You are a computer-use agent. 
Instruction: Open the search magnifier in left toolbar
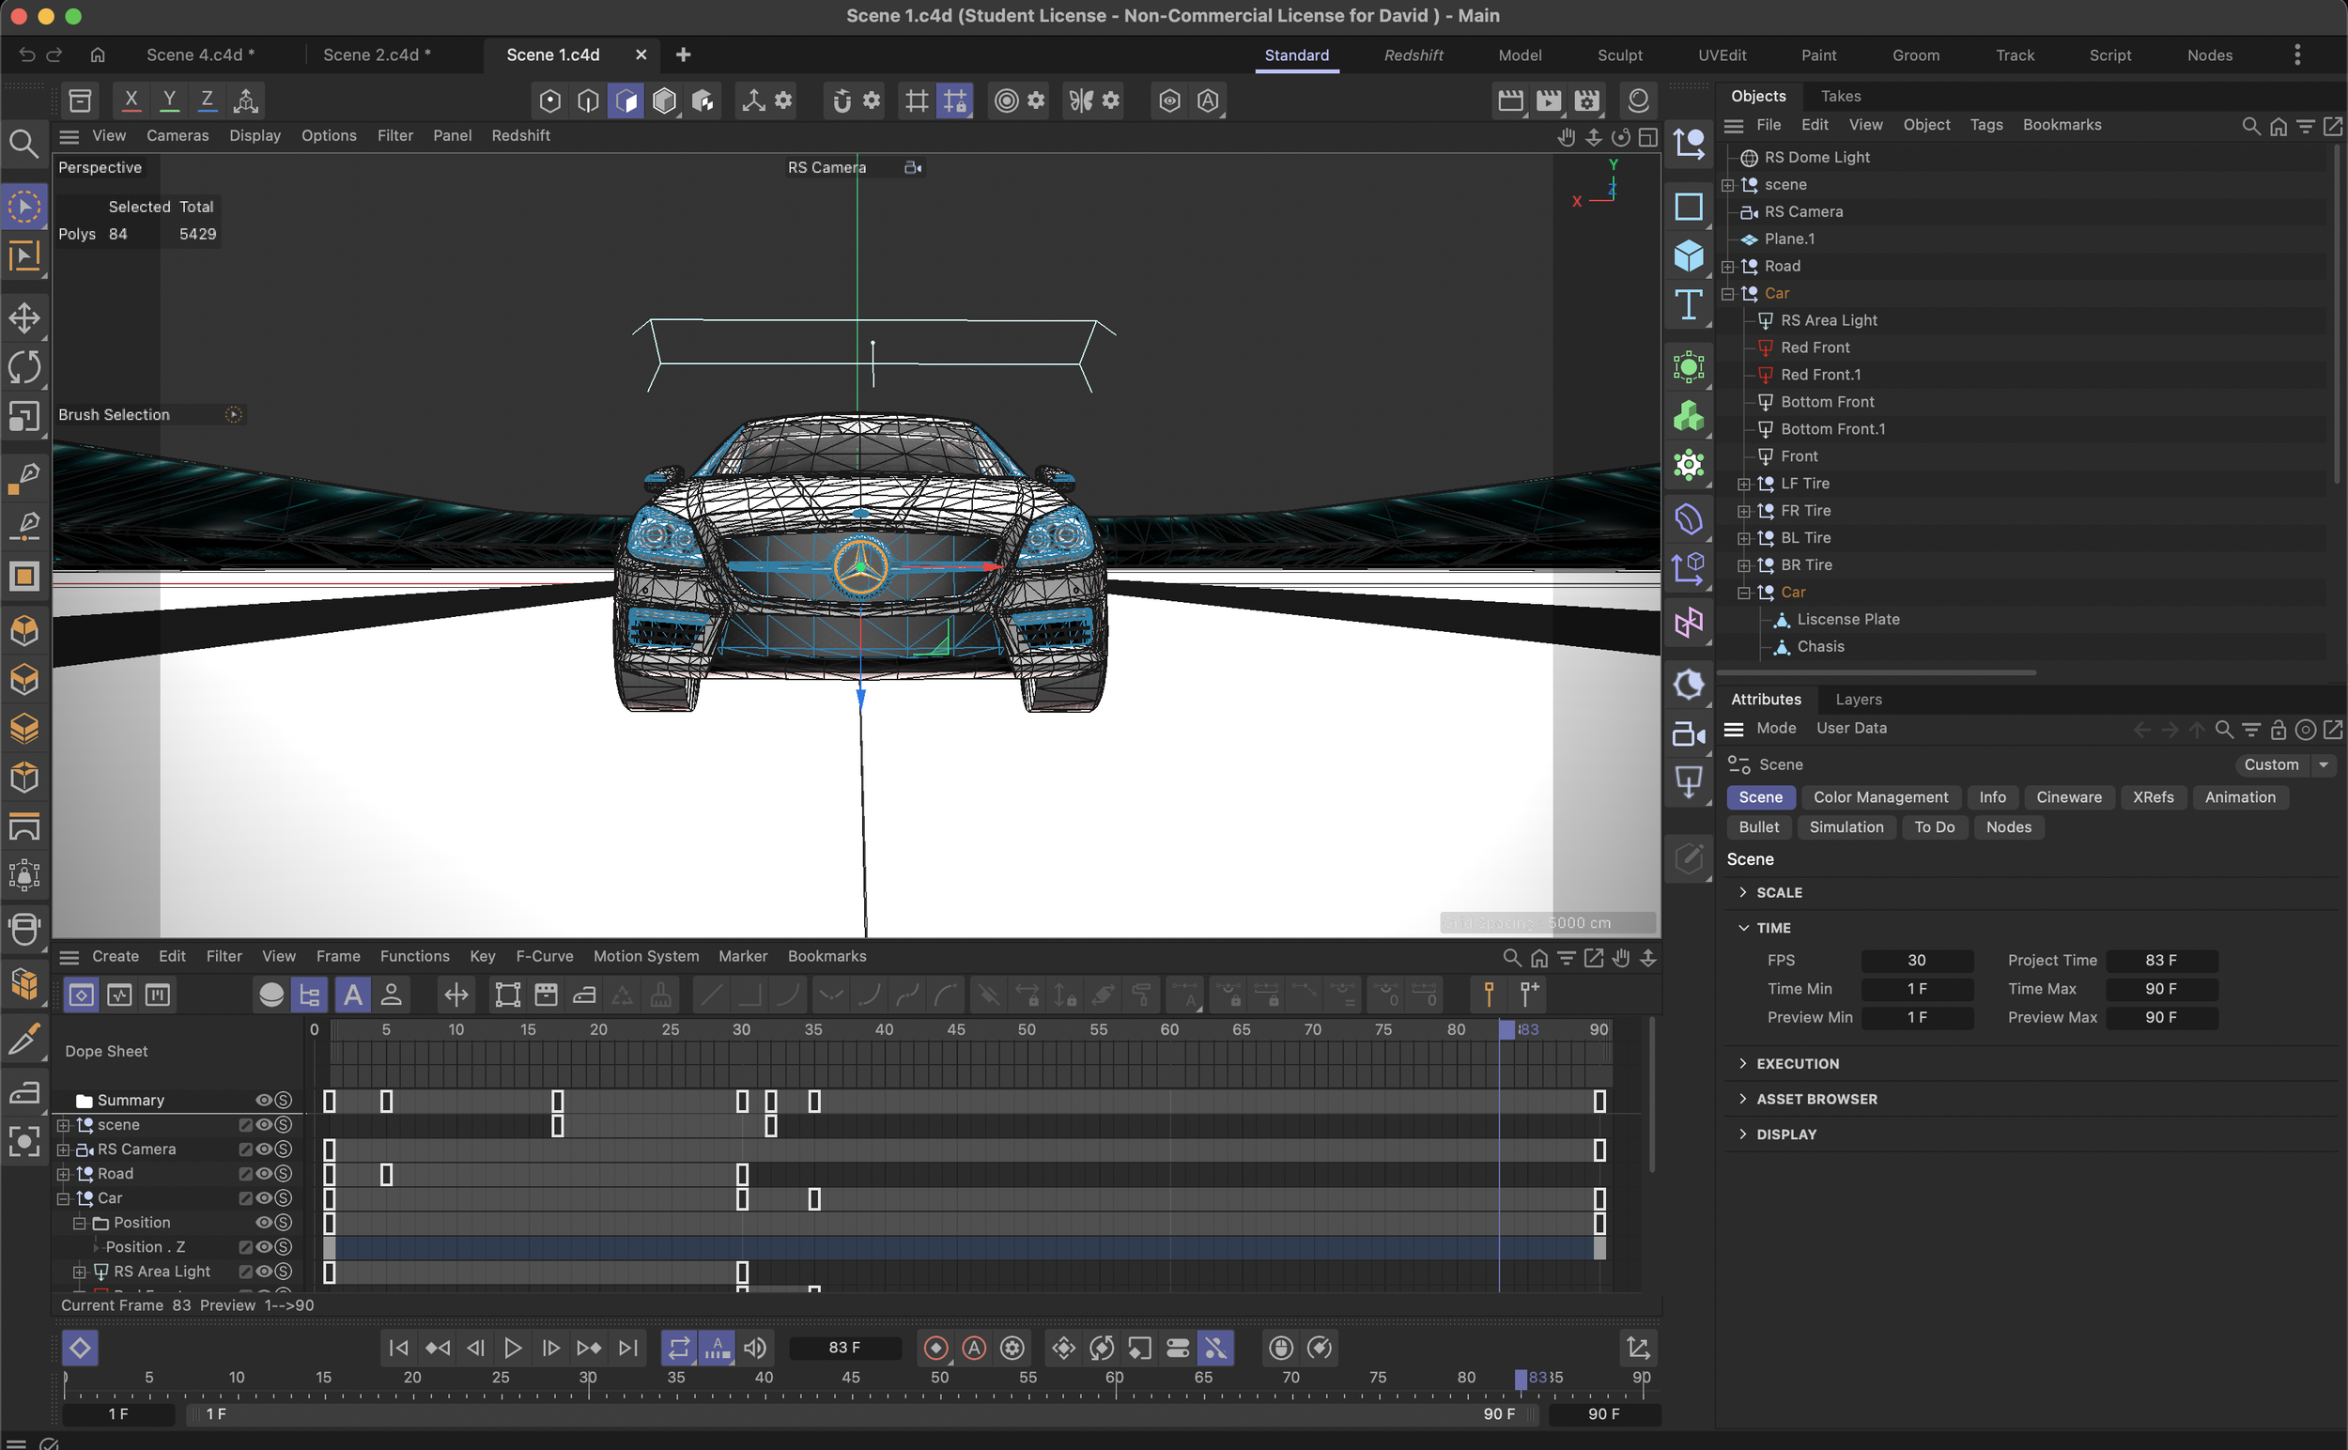(x=24, y=144)
